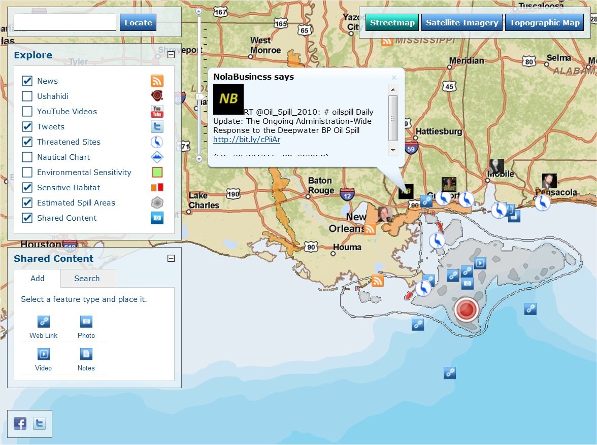The width and height of the screenshot is (597, 445).
Task: Click zoom out at slider bottom
Action: coord(199,159)
